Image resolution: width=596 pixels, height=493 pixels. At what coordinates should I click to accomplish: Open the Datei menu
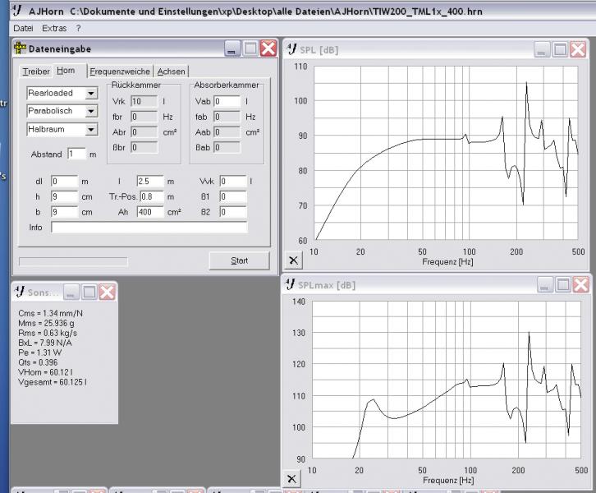coord(23,28)
